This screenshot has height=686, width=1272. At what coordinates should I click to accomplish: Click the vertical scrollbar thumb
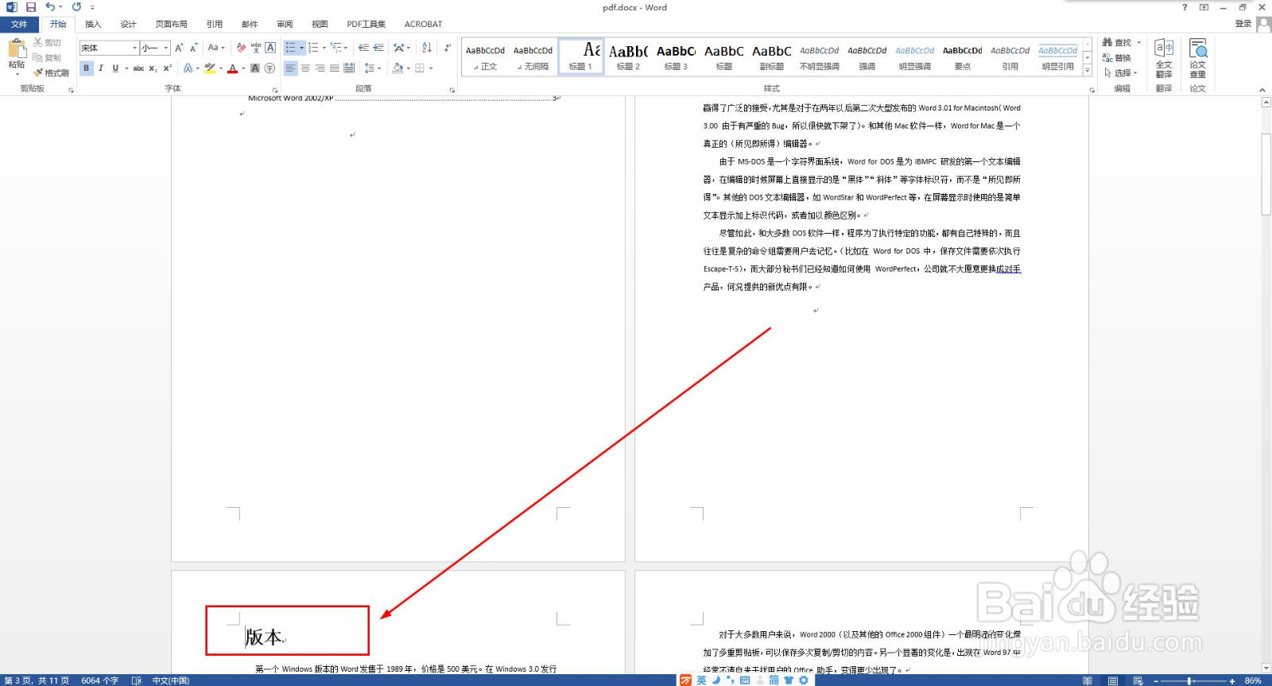point(1266,175)
